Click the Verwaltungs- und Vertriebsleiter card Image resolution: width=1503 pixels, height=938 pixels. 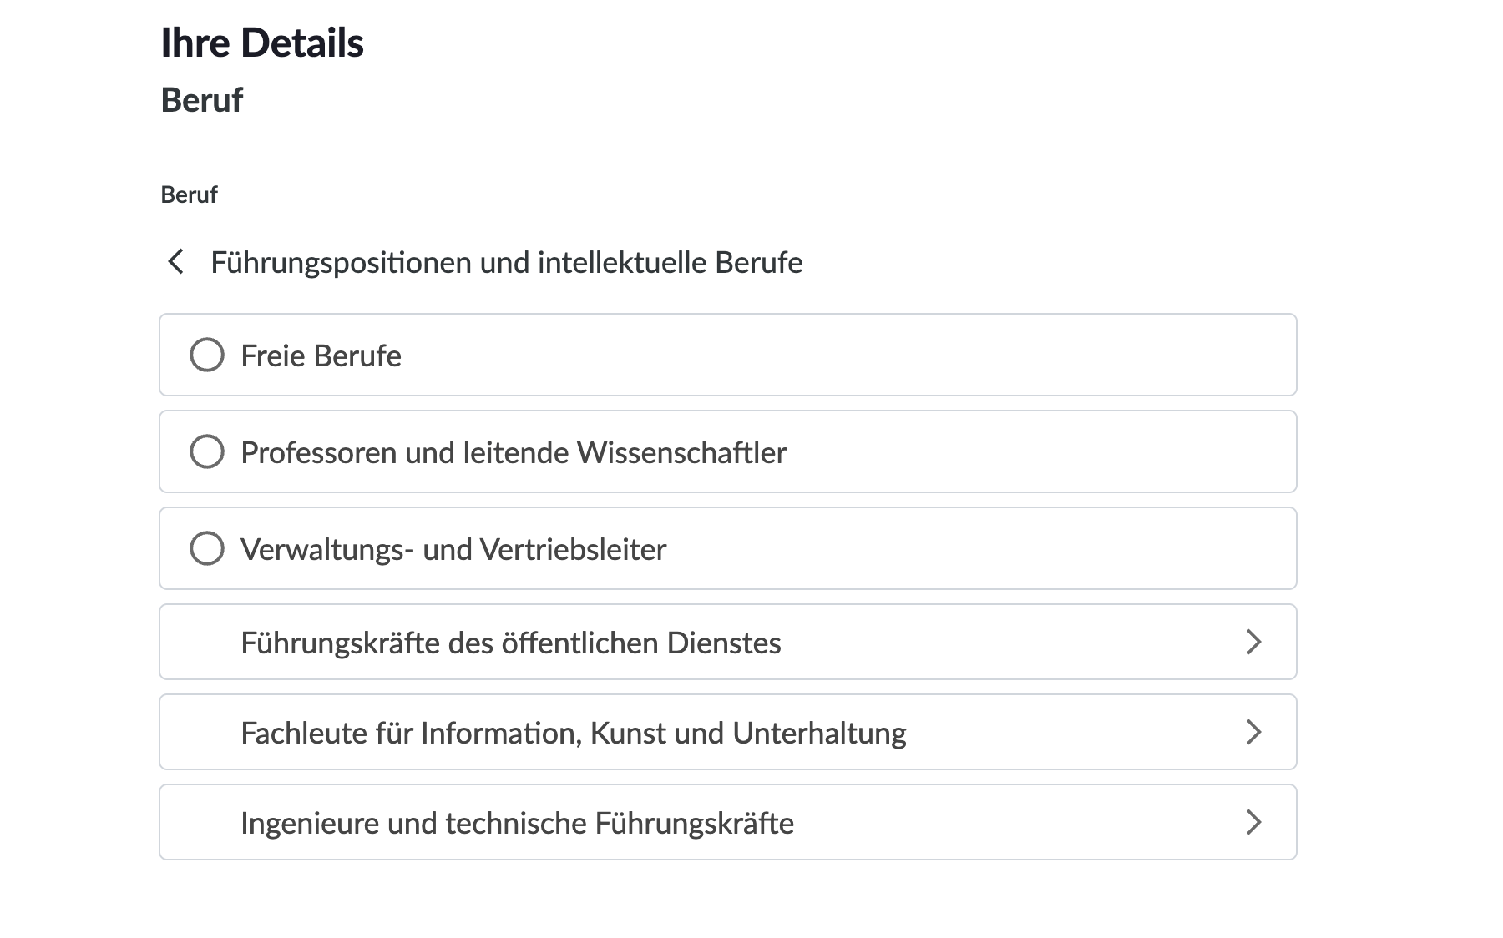tap(726, 548)
